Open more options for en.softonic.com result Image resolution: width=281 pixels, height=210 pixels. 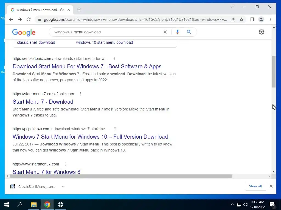(114, 59)
